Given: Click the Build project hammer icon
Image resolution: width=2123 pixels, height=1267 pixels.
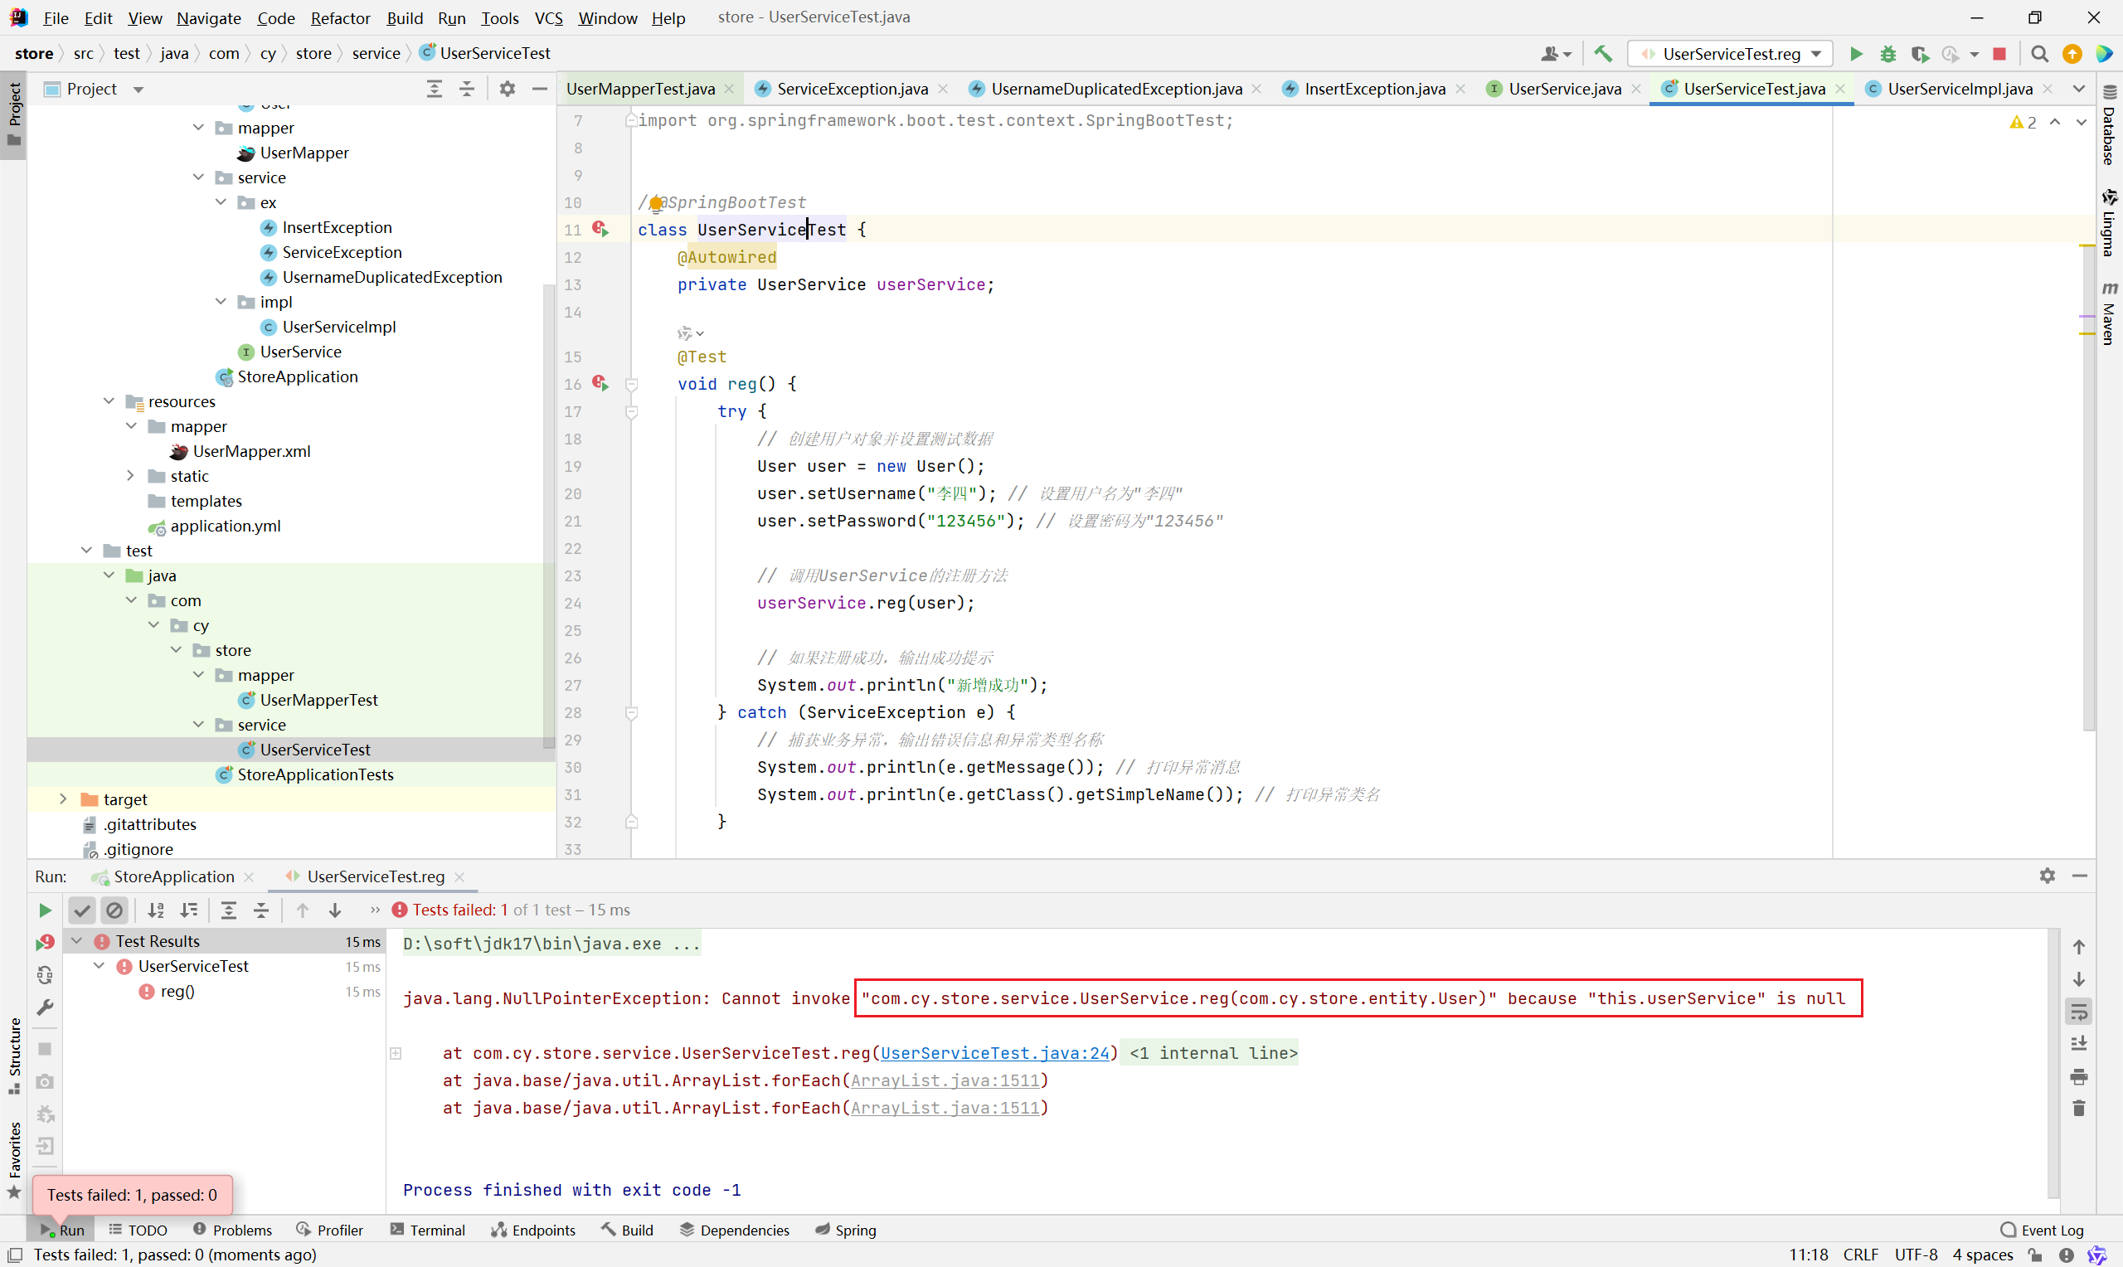Looking at the screenshot, I should point(1602,54).
